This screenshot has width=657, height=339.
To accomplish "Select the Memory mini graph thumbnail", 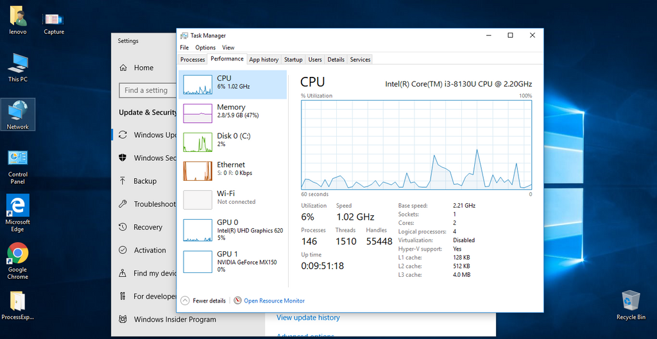I will [x=198, y=113].
